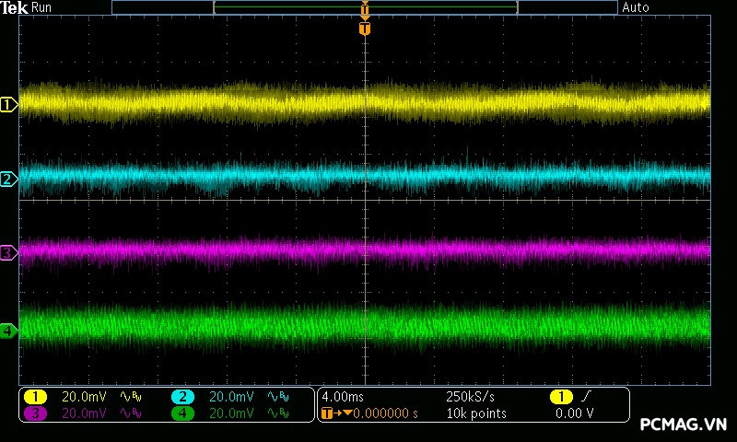Viewport: 737px width, 442px height.
Task: Click the Tek logo
Action: 15,7
